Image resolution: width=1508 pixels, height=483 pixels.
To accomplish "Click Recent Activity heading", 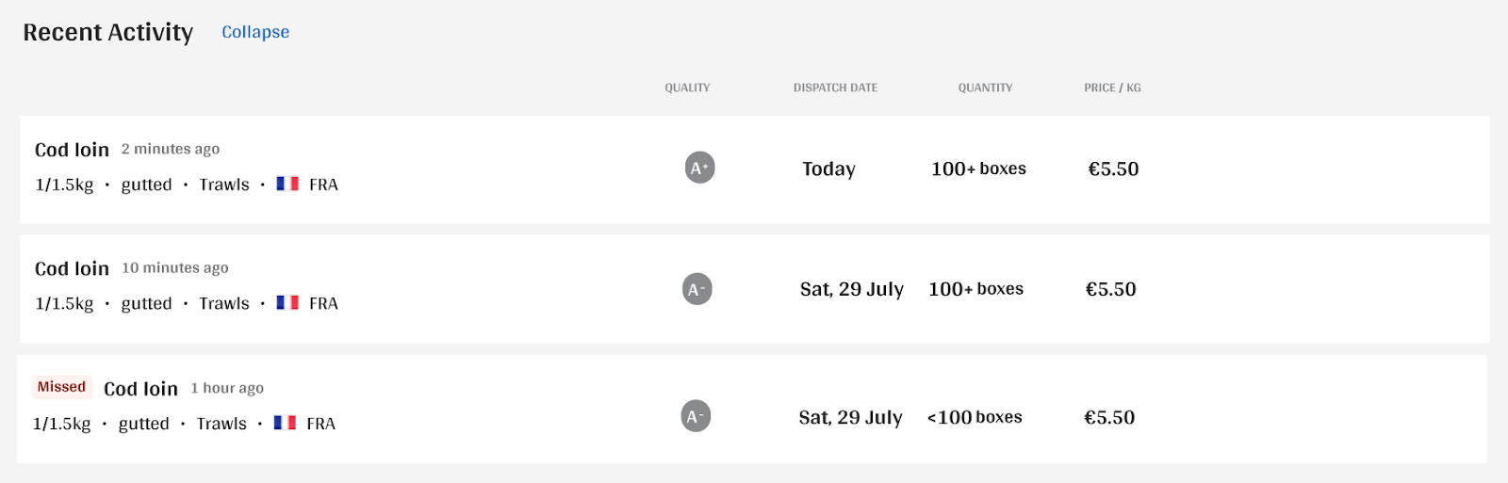I will (107, 32).
